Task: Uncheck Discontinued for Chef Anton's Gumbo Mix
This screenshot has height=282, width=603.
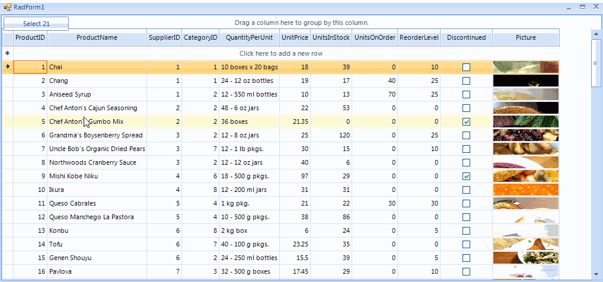Action: pyautogui.click(x=466, y=121)
